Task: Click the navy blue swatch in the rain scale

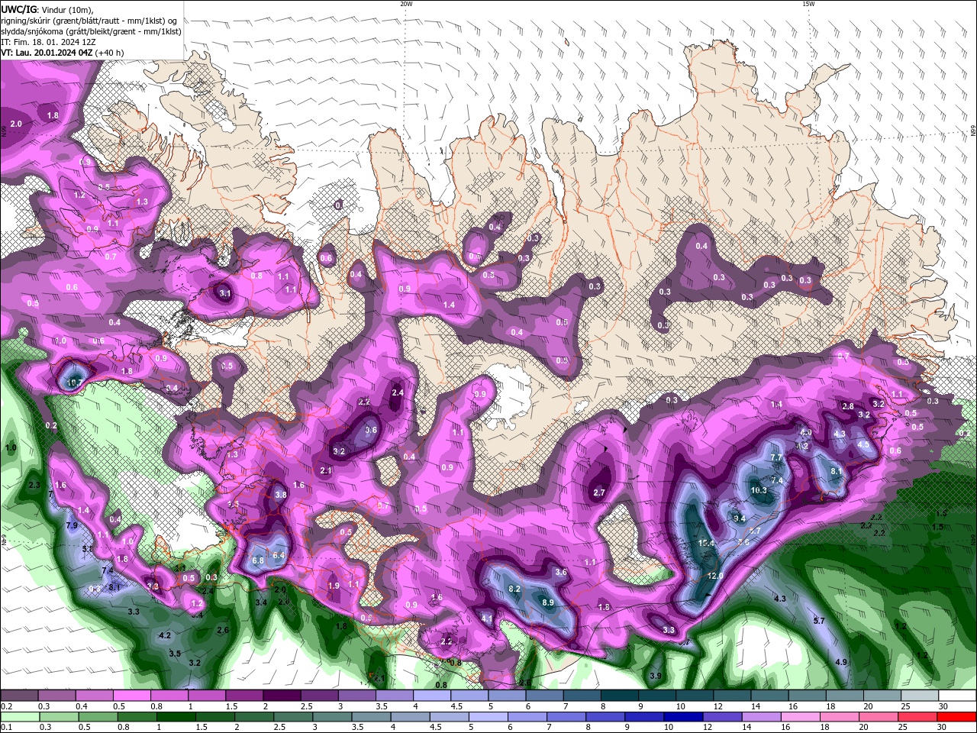Action: tap(682, 717)
